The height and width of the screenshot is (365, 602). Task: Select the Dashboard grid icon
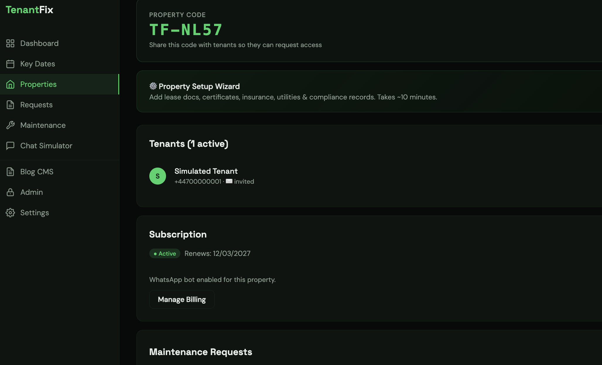(11, 43)
